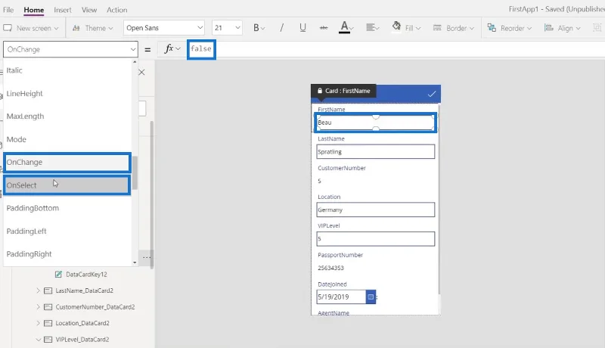Select the Italic property
This screenshot has height=348, width=605.
(x=67, y=70)
